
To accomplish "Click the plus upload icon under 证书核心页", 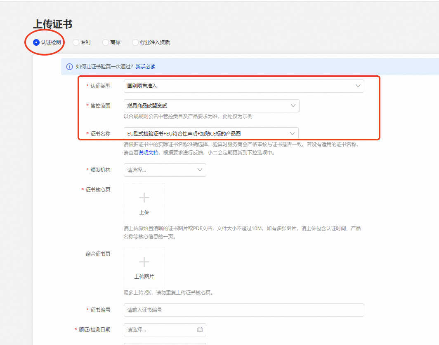I will [144, 198].
